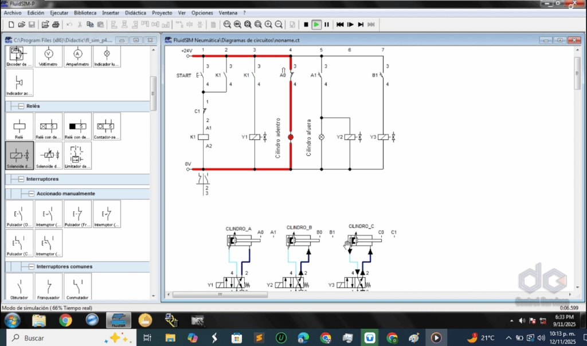Pause the running simulation
Image resolution: width=587 pixels, height=346 pixels.
click(327, 25)
